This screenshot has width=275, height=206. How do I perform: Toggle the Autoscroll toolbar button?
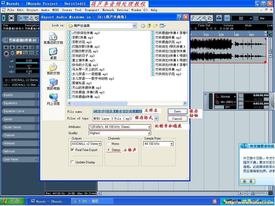[x=219, y=18]
